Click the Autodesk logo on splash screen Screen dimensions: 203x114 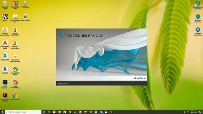point(140,78)
